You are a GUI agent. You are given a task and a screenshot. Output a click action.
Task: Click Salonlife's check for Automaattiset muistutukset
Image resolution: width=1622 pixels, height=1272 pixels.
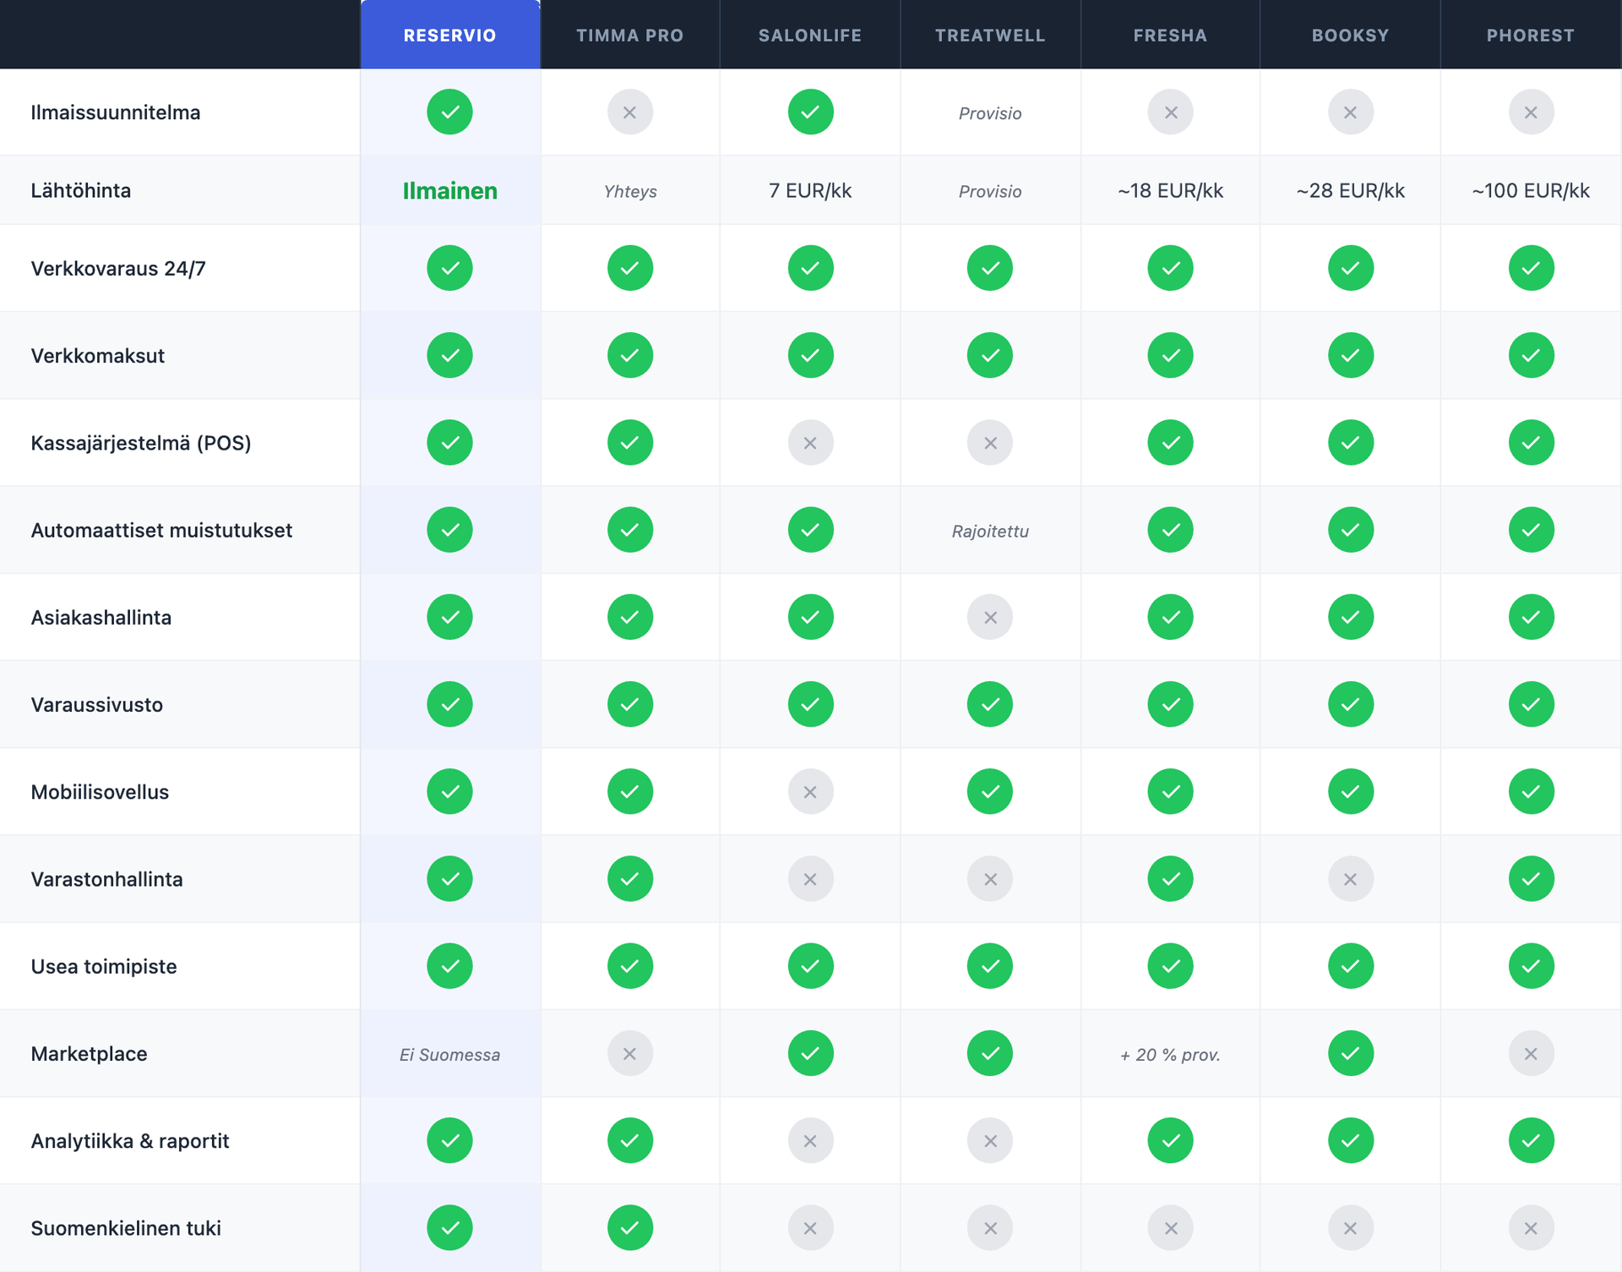811,529
